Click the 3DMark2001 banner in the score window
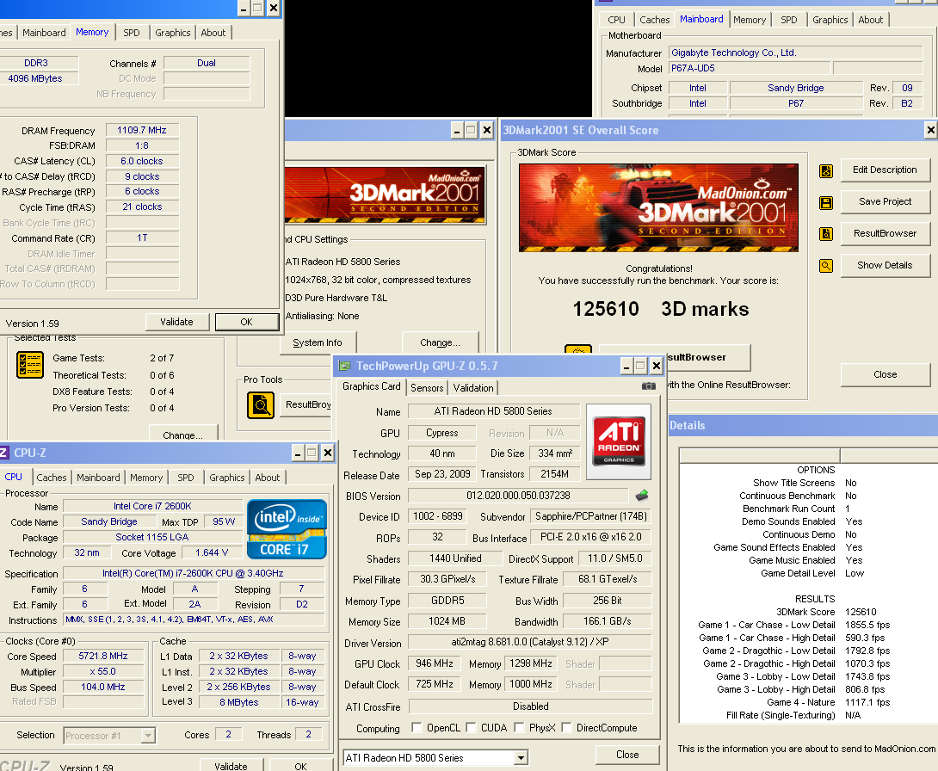938x771 pixels. point(658,207)
